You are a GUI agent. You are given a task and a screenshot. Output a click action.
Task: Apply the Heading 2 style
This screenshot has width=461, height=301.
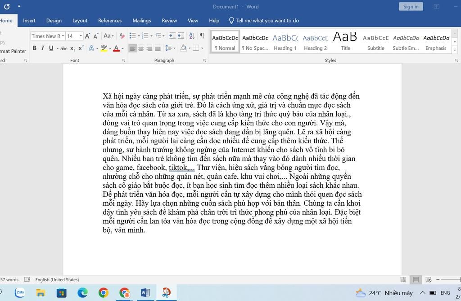[x=315, y=41]
